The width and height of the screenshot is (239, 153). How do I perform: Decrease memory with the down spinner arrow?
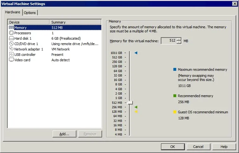pos(179,43)
